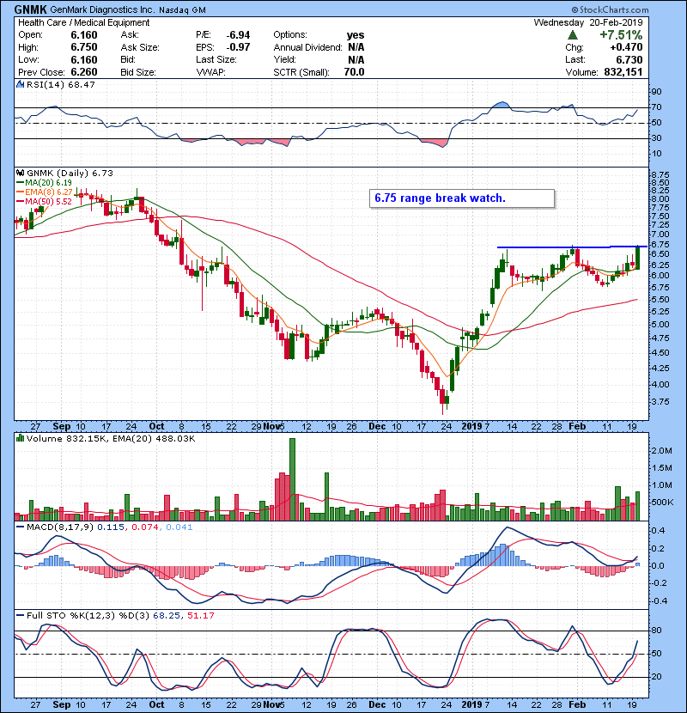
Task: Click the Volume 832.15K, EMA(20) 488.03K title
Action: tap(111, 438)
